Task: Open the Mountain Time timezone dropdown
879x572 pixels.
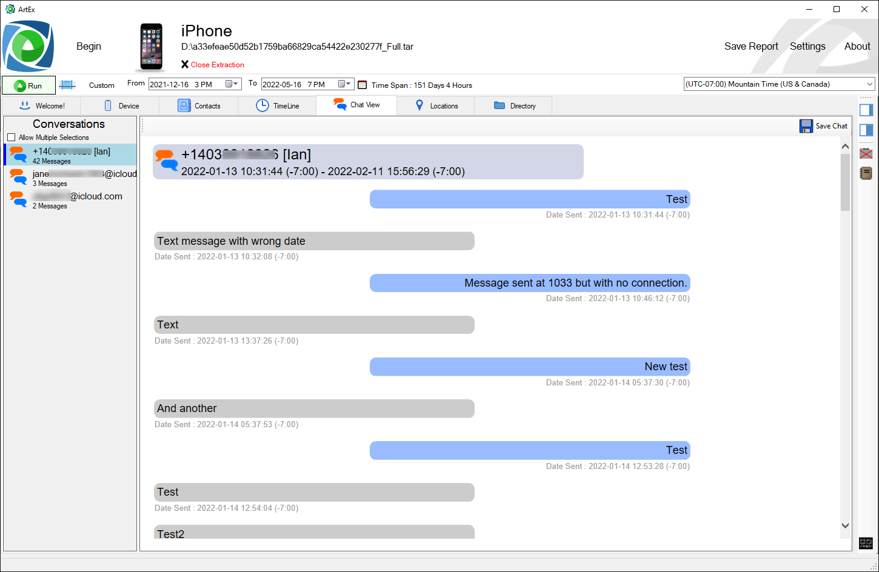Action: (x=779, y=84)
